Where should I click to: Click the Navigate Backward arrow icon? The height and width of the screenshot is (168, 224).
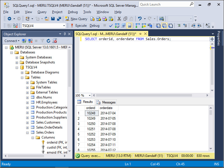click(x=9, y=19)
